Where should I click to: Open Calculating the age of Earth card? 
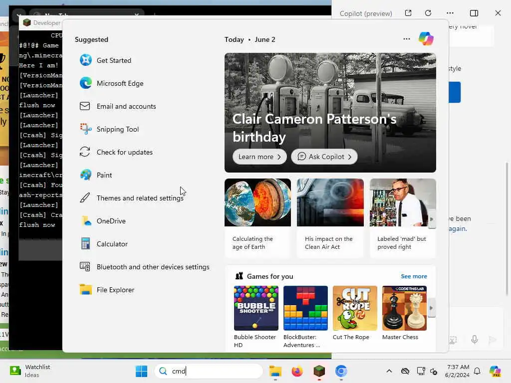click(x=257, y=218)
